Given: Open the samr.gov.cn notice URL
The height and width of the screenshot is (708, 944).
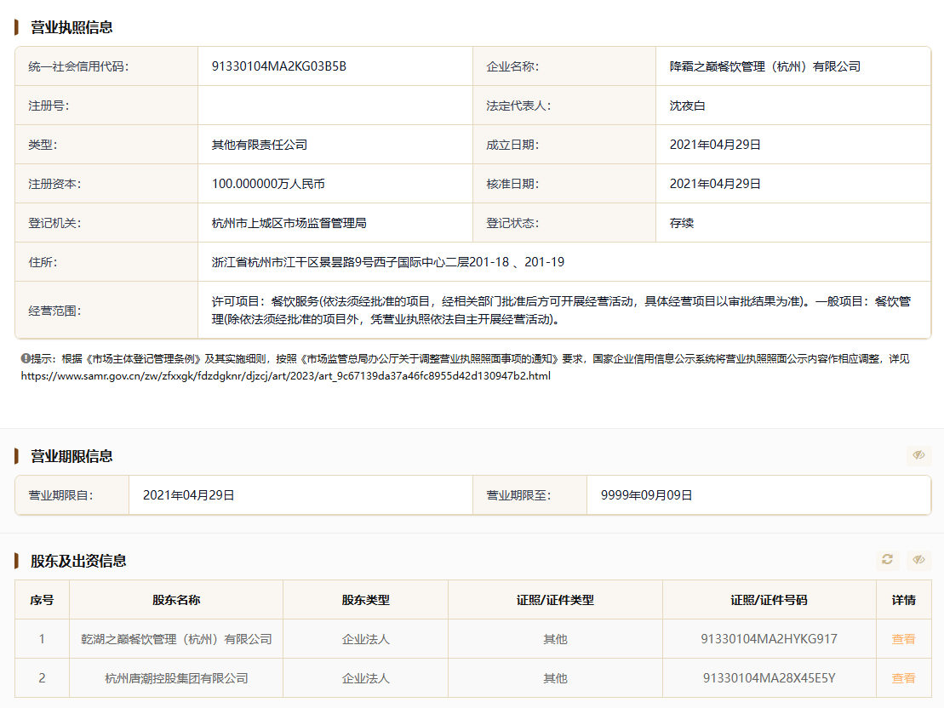Looking at the screenshot, I should [285, 375].
